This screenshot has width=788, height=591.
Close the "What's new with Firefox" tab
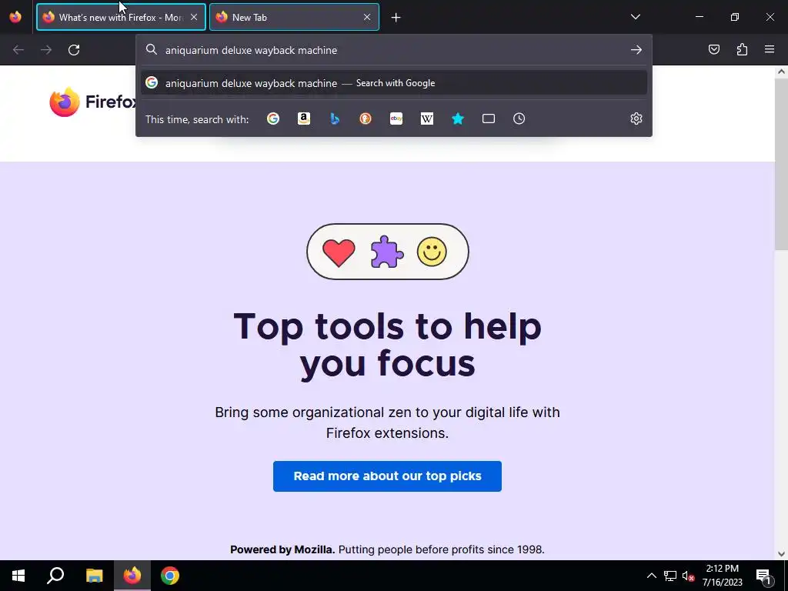194,17
